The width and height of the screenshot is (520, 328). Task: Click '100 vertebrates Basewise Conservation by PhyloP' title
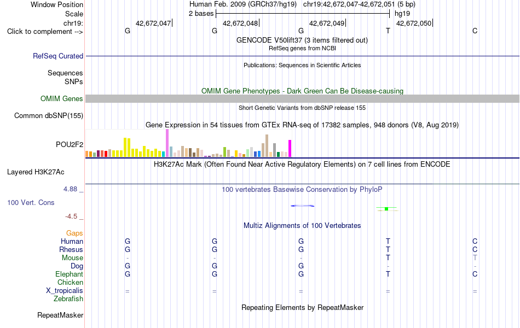pos(302,190)
